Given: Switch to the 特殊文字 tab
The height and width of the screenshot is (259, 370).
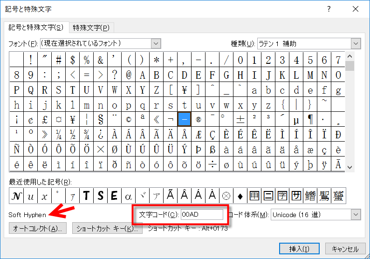Looking at the screenshot, I should [x=92, y=27].
